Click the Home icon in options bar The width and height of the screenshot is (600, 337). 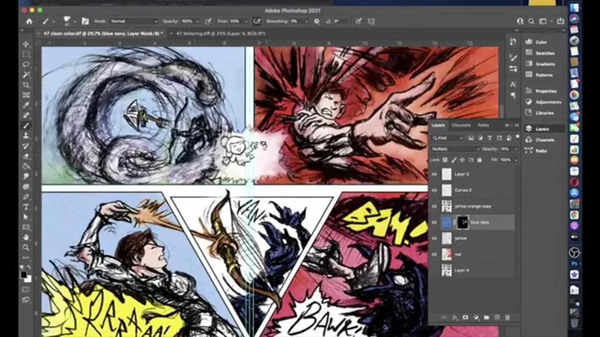[x=29, y=21]
